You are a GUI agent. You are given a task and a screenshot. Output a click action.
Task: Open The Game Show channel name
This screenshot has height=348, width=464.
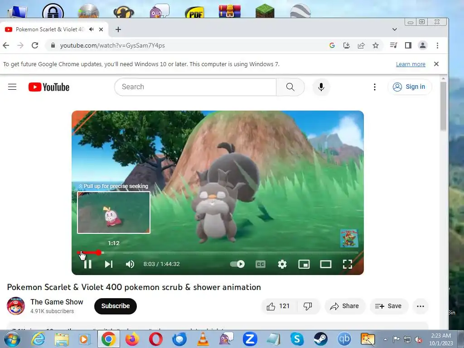point(57,302)
